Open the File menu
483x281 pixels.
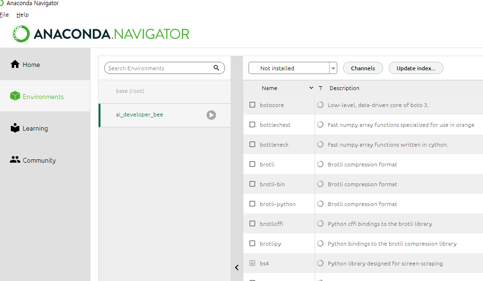coord(4,15)
